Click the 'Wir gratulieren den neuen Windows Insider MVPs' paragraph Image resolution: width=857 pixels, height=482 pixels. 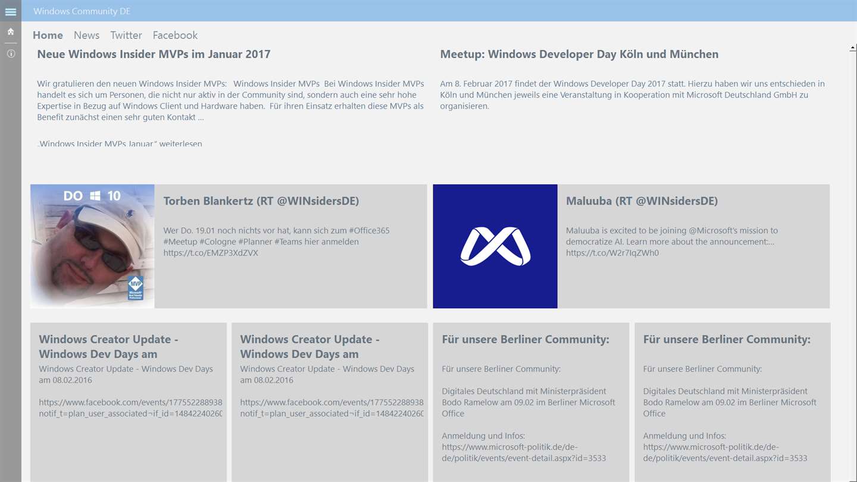click(x=230, y=101)
